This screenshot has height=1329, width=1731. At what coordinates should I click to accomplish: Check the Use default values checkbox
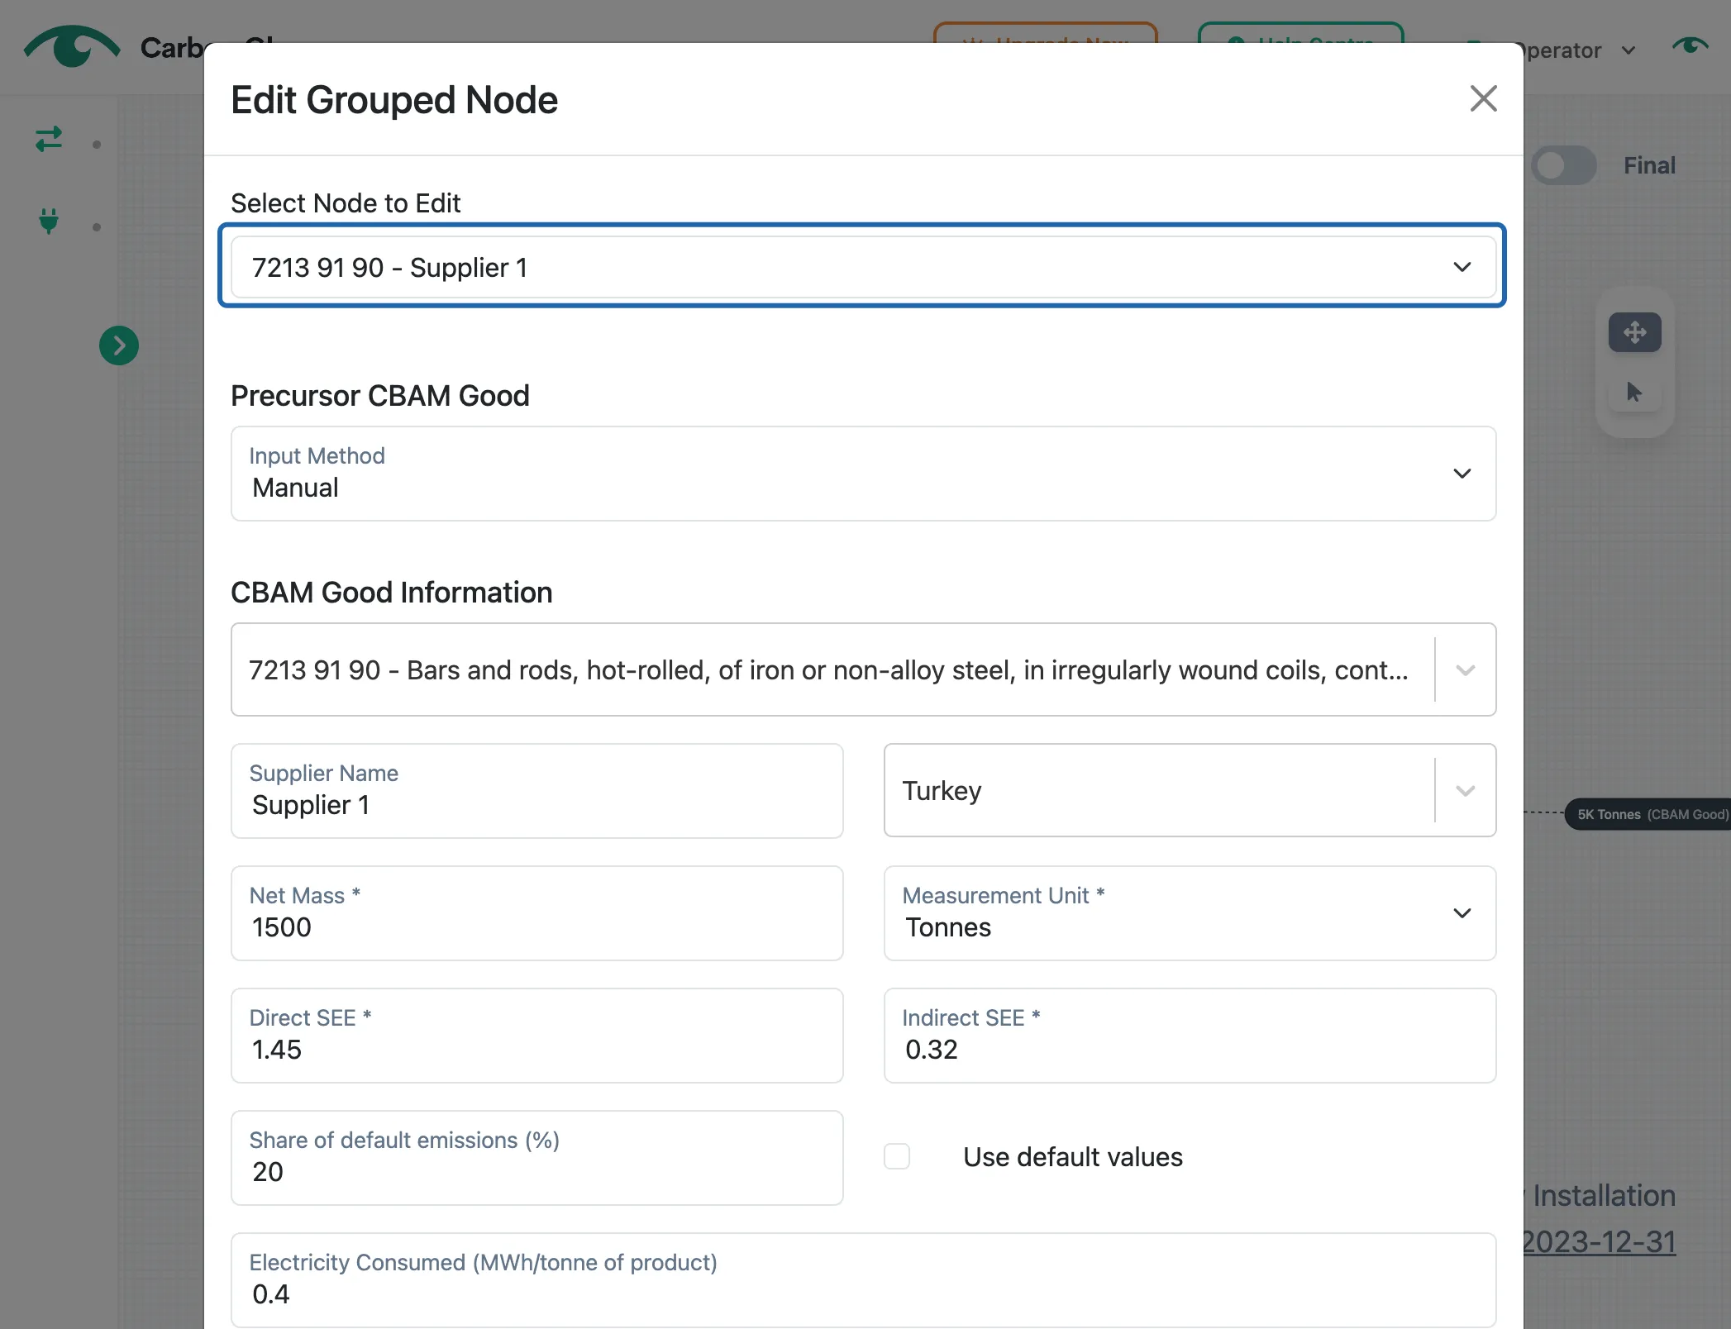(x=897, y=1156)
